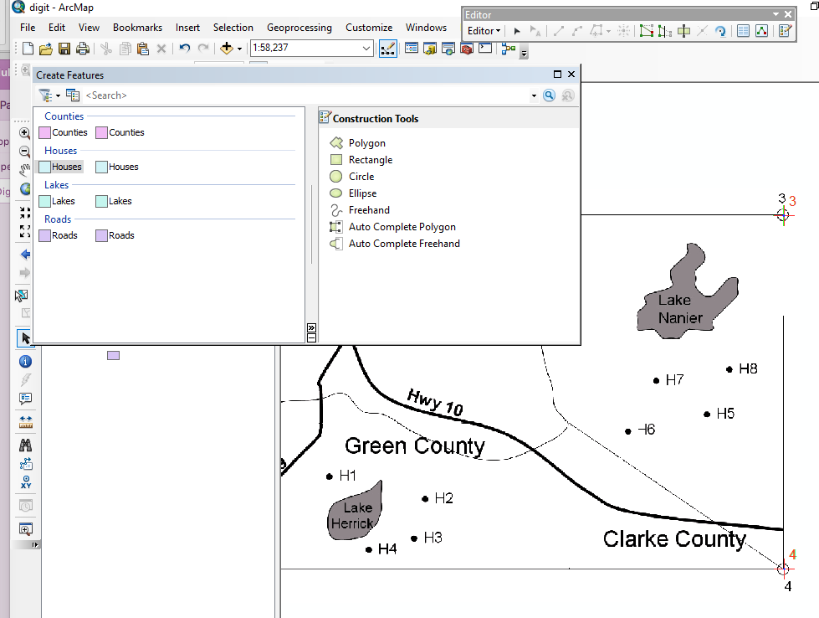Activate the Measure tool
The image size is (819, 618).
25,421
